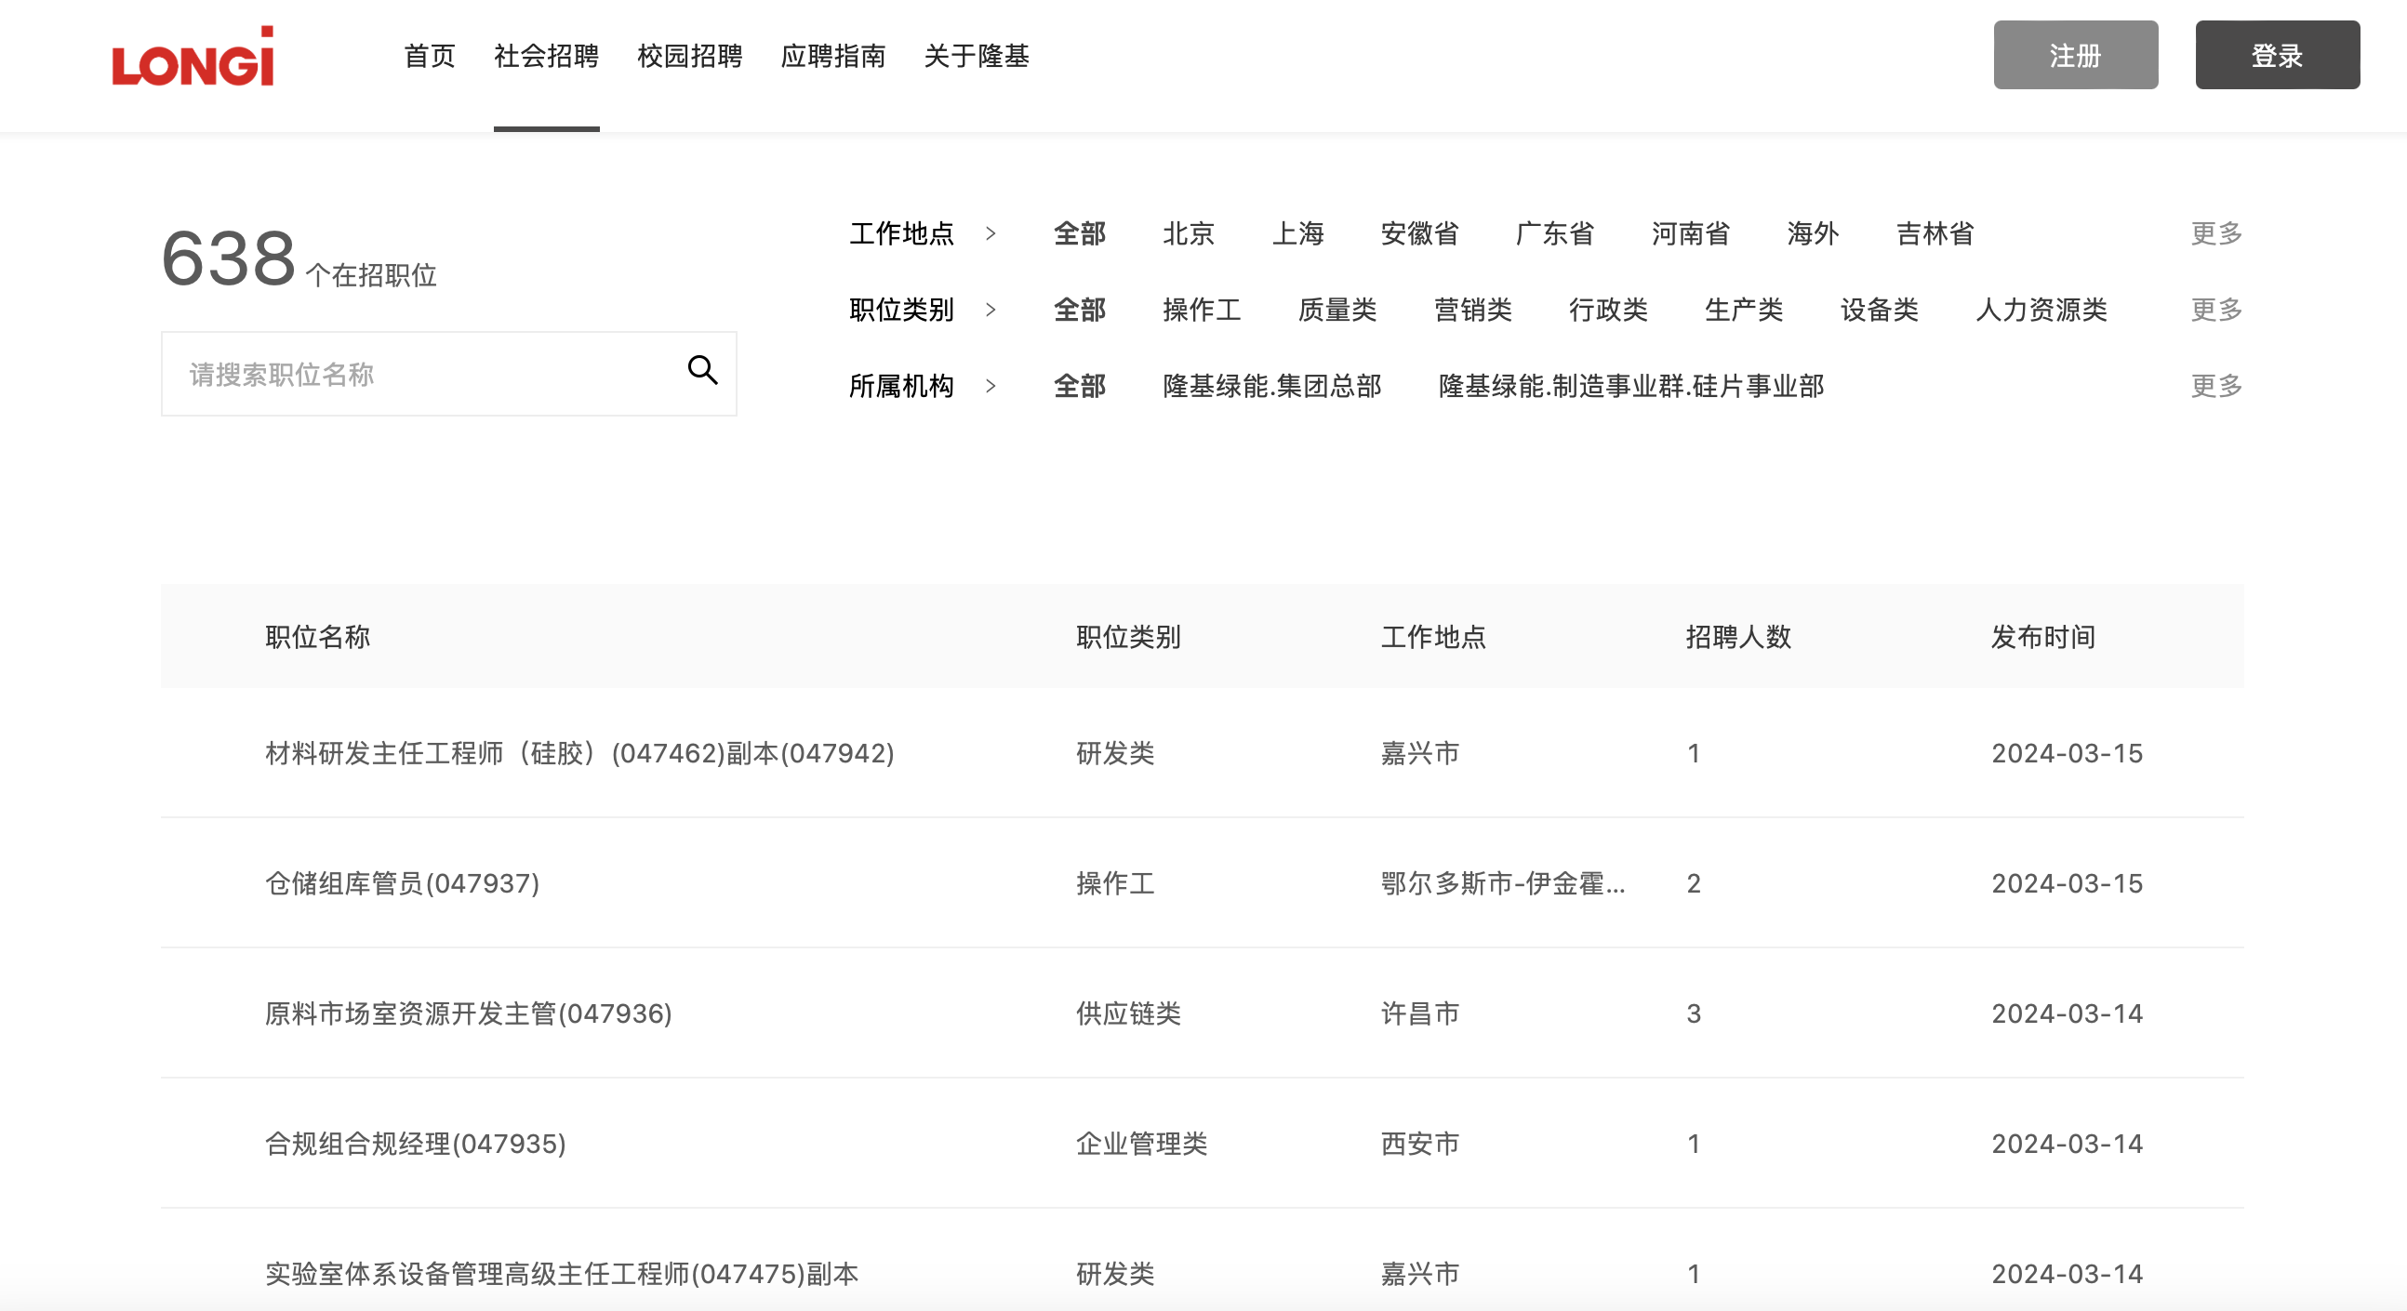
Task: Click the arrow next to 所属机构
Action: coord(991,386)
